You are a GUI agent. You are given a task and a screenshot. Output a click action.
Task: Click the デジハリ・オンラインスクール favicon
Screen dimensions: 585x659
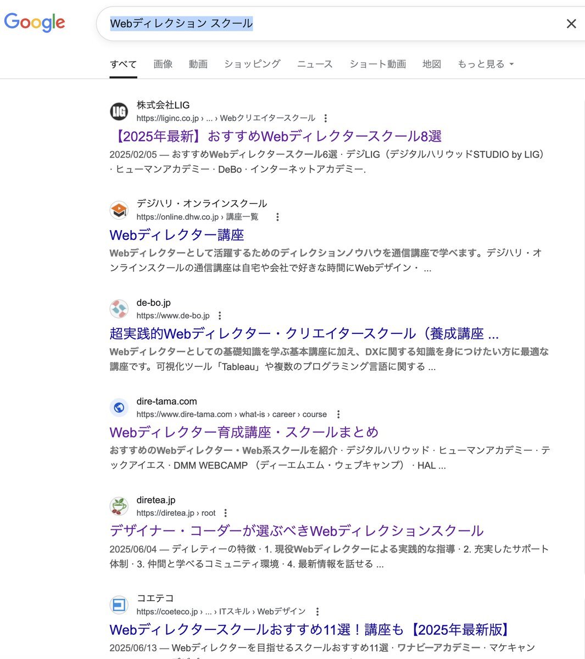click(x=119, y=210)
